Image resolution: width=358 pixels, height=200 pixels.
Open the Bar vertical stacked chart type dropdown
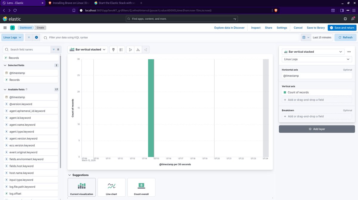pos(87,50)
